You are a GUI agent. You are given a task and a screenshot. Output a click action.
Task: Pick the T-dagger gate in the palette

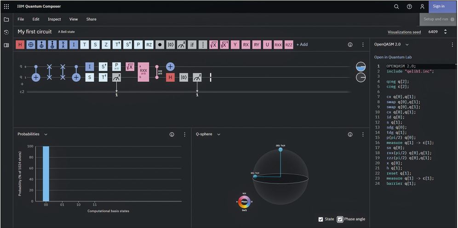[x=117, y=44]
